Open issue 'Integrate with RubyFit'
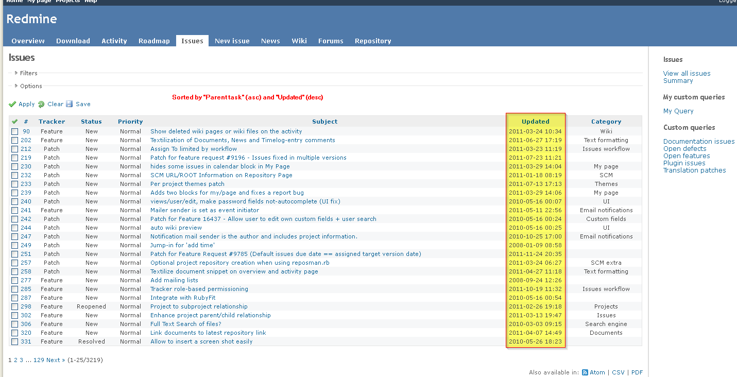Screen dimensions: 737x377 pyautogui.click(x=183, y=298)
